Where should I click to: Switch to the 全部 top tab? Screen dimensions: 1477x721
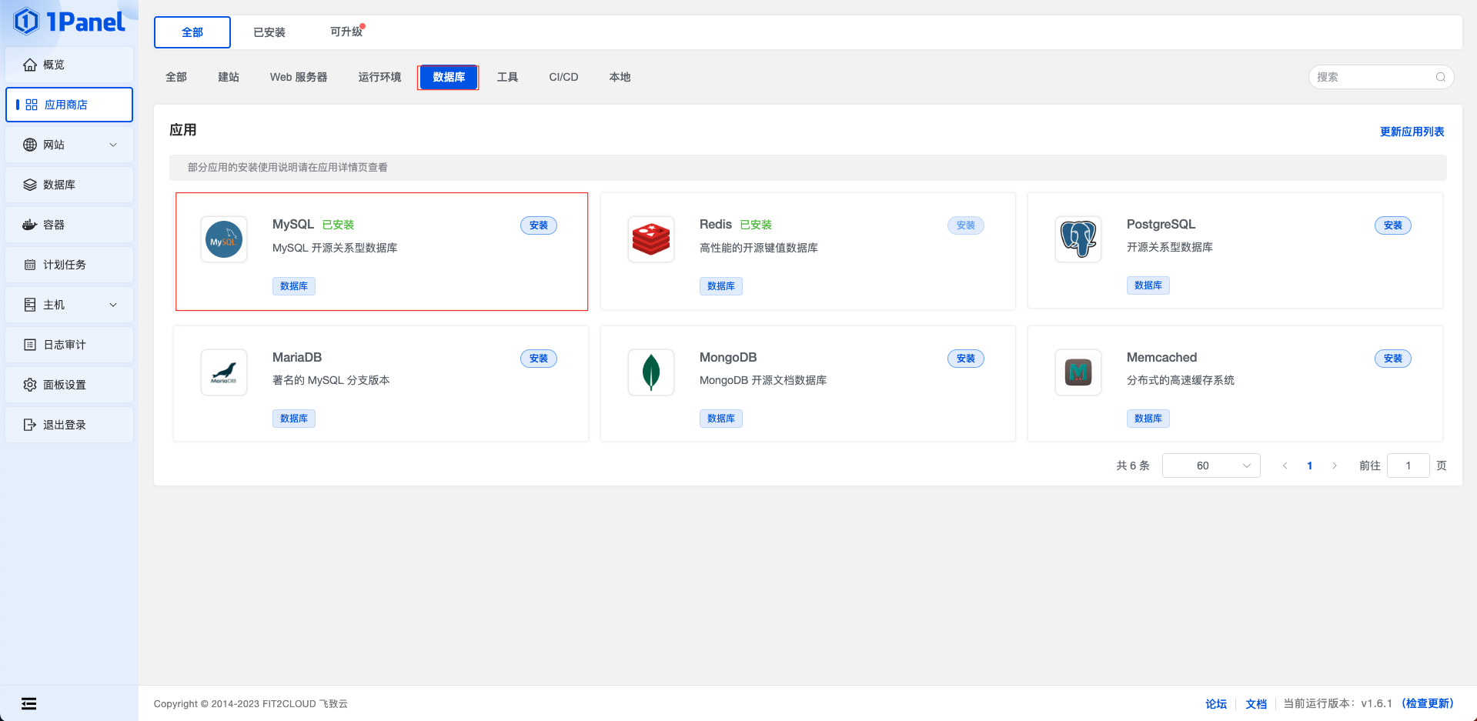pos(192,32)
